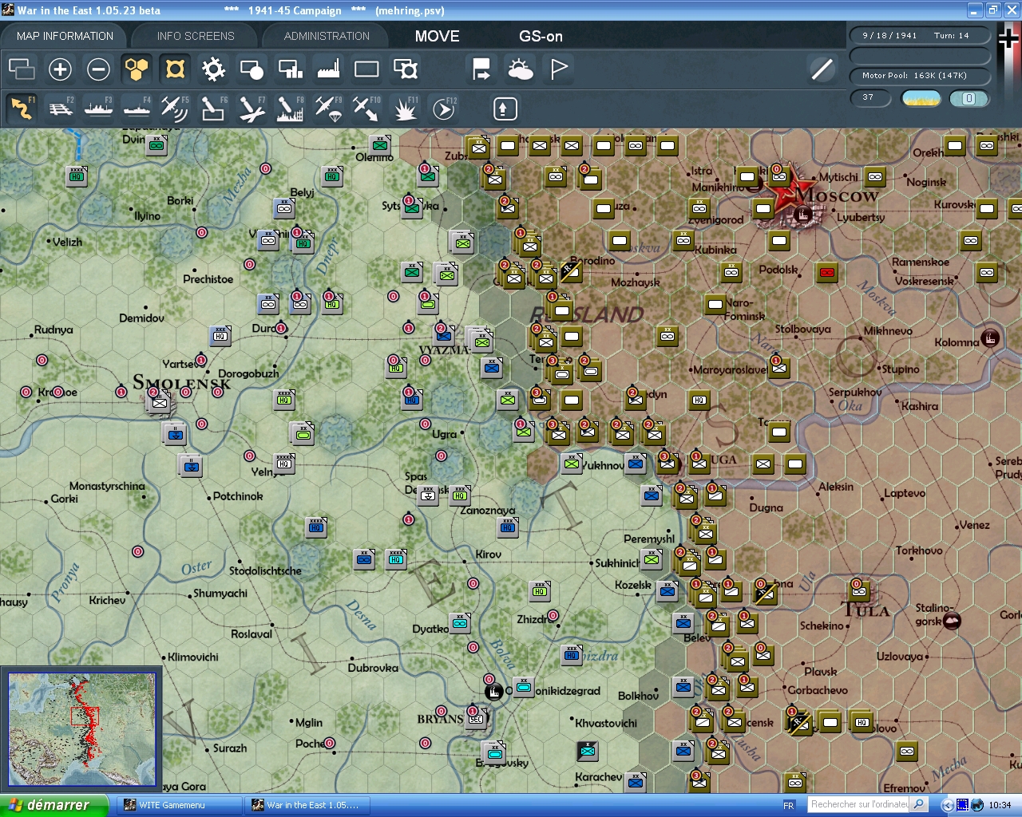Click the 10:34 system clock

1000,805
